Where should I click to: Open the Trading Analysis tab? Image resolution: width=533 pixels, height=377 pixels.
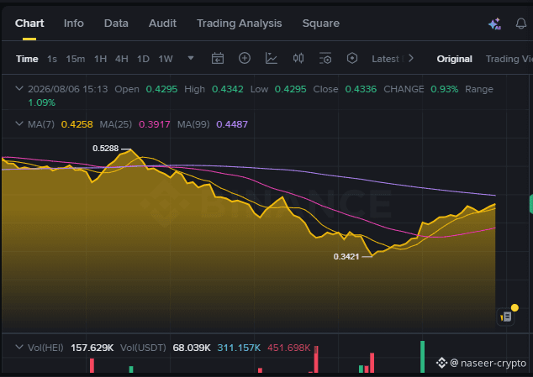coord(240,24)
